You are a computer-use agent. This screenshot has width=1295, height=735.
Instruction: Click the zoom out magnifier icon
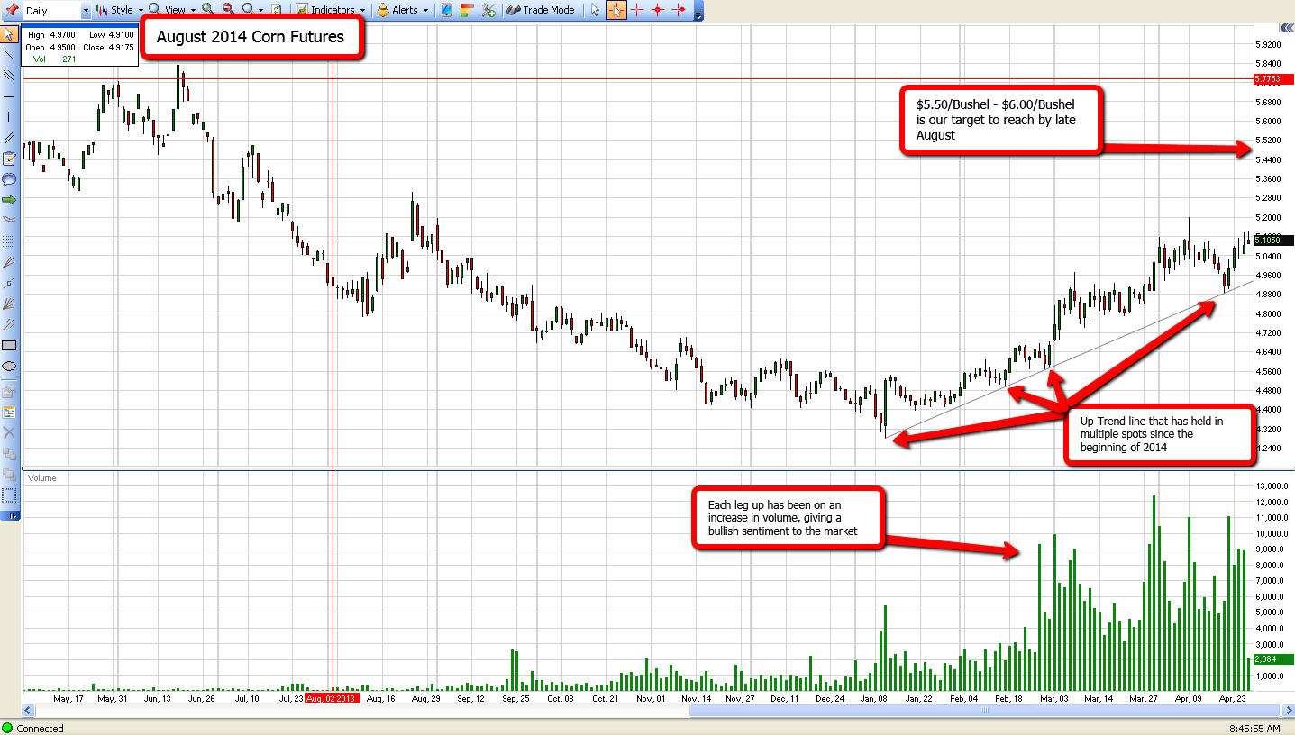point(227,10)
